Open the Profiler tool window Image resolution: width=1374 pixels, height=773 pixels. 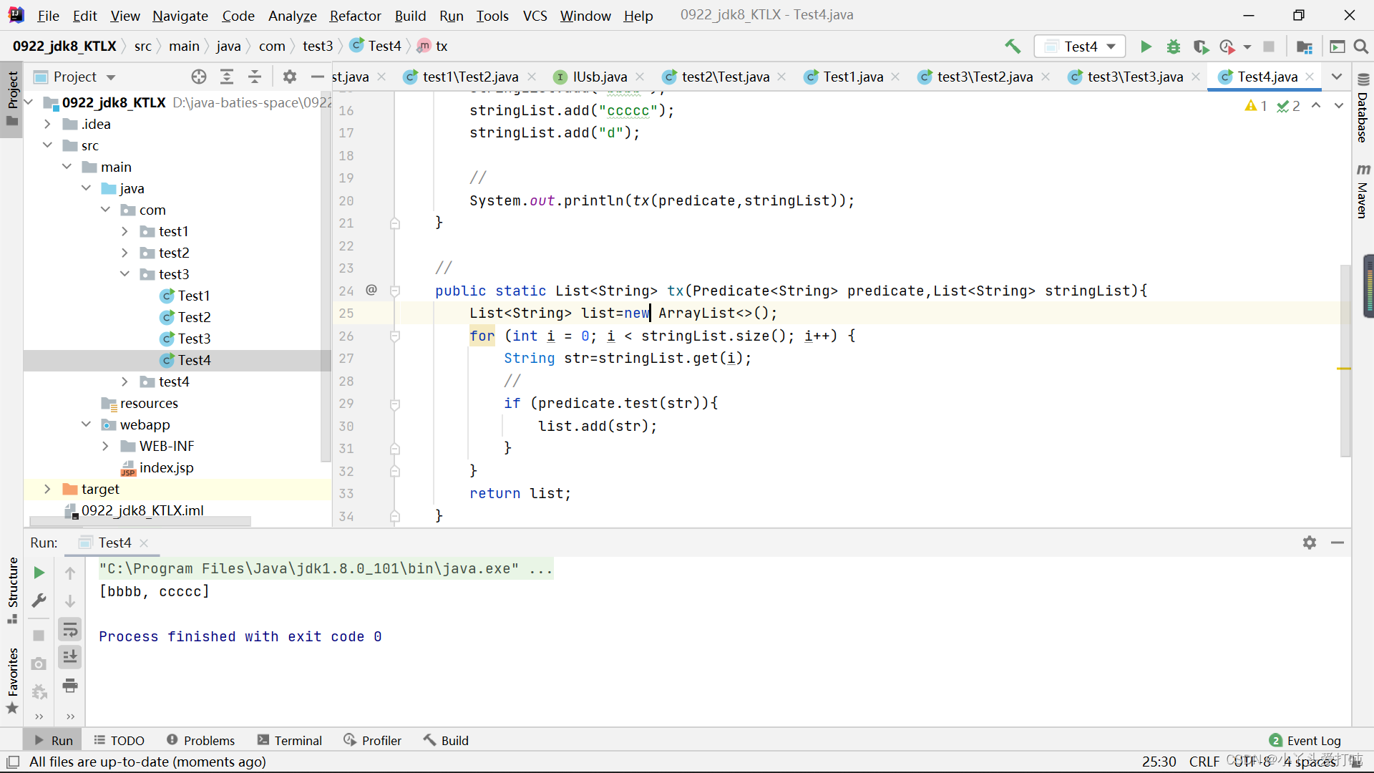[x=372, y=740]
